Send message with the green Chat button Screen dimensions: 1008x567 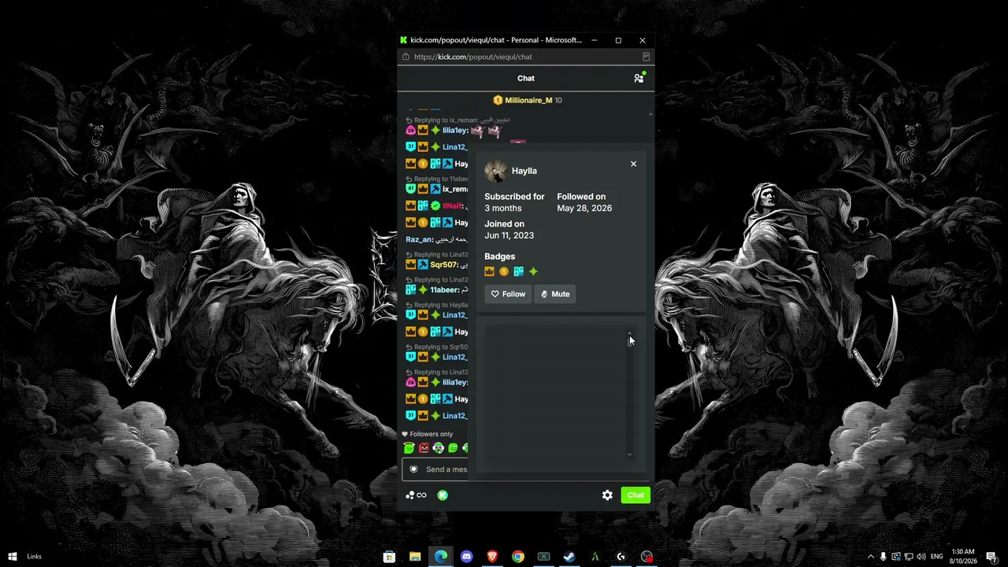(x=636, y=495)
